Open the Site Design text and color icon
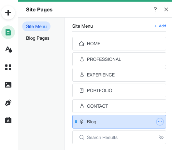The width and height of the screenshot is (172, 150). [x=8, y=49]
